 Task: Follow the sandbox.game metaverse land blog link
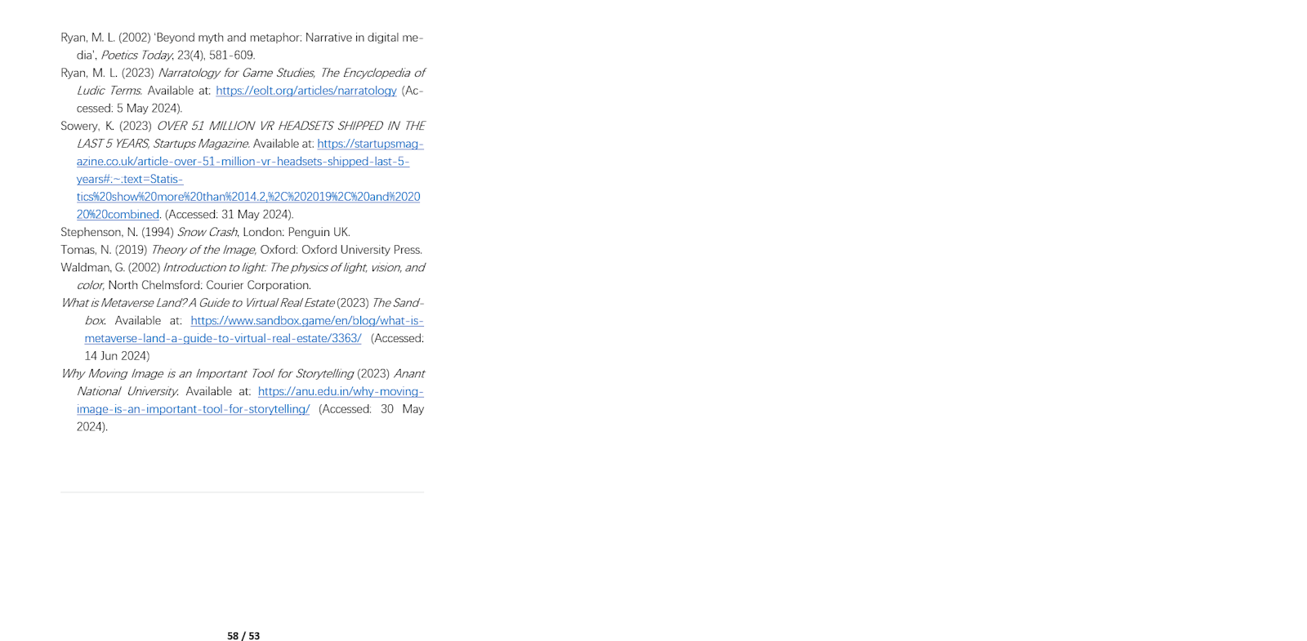pyautogui.click(x=254, y=329)
